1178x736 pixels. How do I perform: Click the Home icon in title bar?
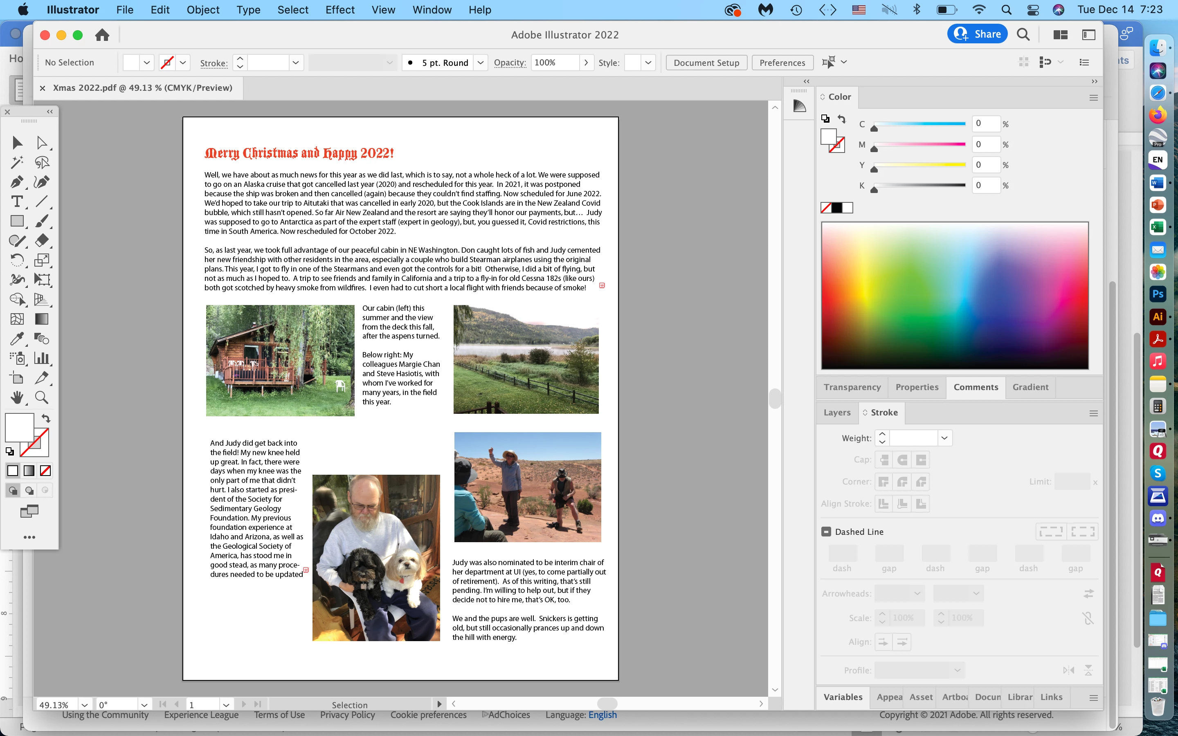pos(102,35)
